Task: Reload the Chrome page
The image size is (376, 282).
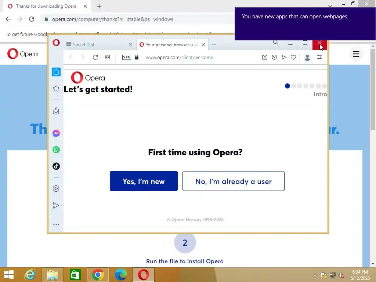Action: click(x=32, y=19)
